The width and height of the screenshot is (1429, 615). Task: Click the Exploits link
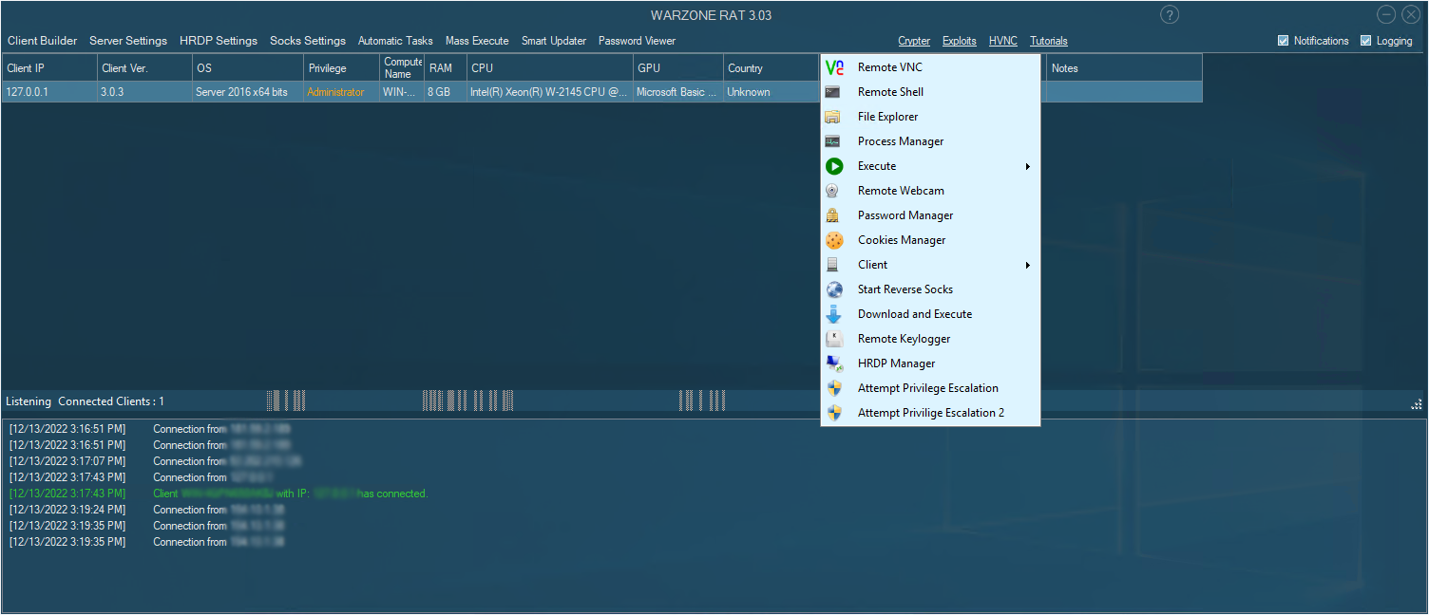click(959, 41)
